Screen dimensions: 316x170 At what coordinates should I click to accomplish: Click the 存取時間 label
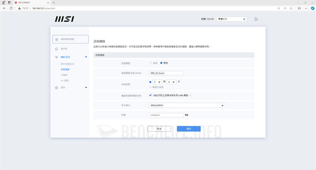pos(125,85)
